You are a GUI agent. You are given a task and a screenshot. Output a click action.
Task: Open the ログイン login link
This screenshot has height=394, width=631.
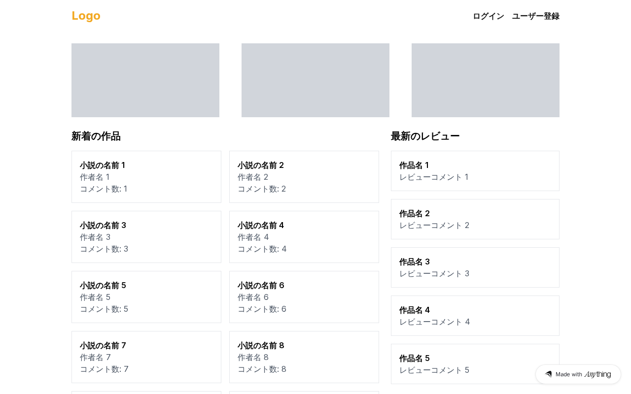pyautogui.click(x=488, y=16)
